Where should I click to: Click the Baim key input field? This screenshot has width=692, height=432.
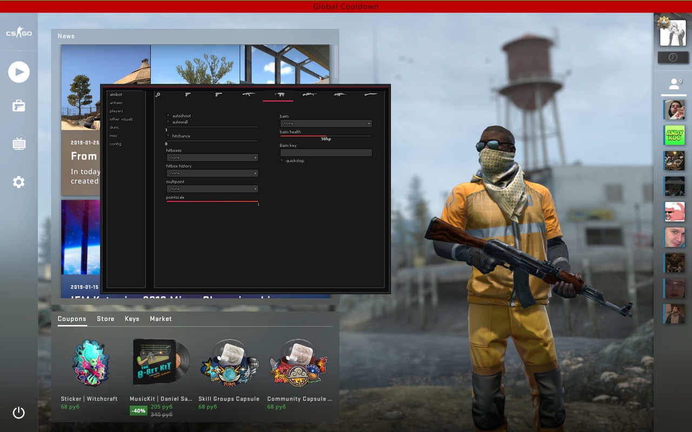click(x=326, y=153)
